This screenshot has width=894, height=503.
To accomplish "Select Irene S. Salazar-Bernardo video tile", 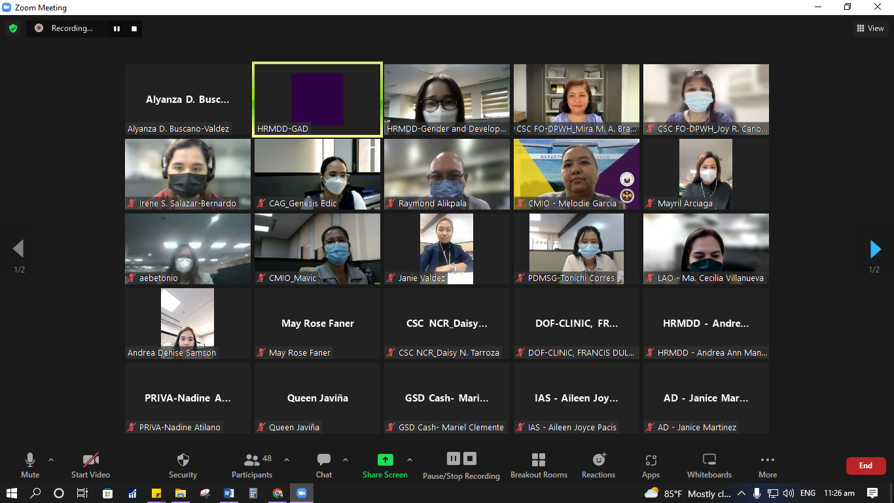I will coord(188,174).
